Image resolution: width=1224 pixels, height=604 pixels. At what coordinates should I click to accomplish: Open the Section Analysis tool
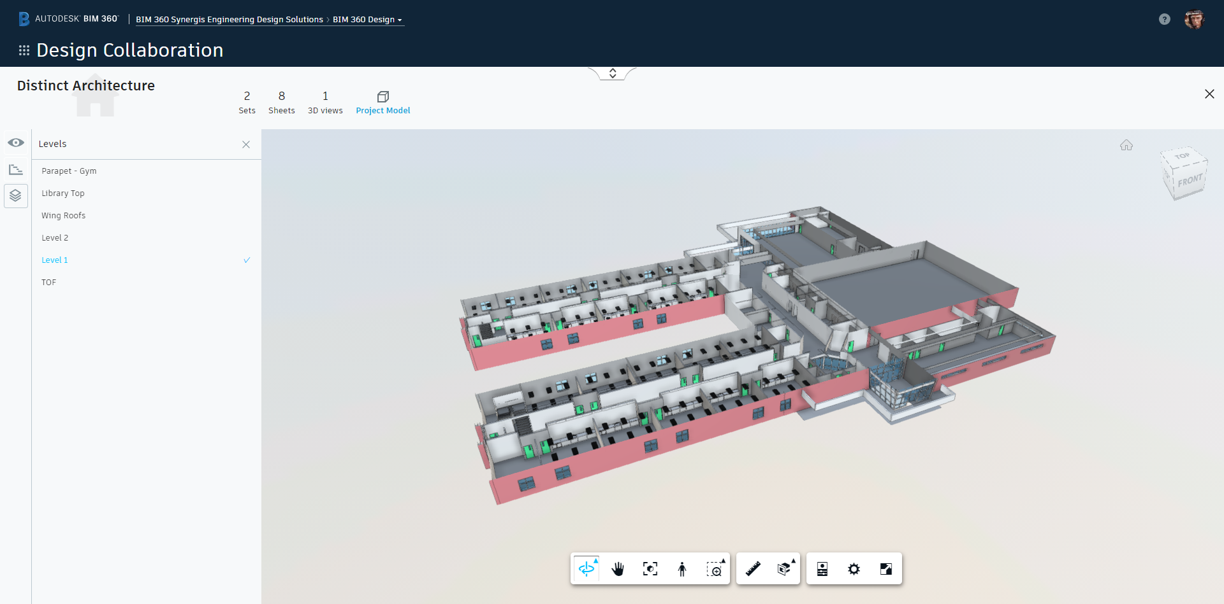(784, 569)
